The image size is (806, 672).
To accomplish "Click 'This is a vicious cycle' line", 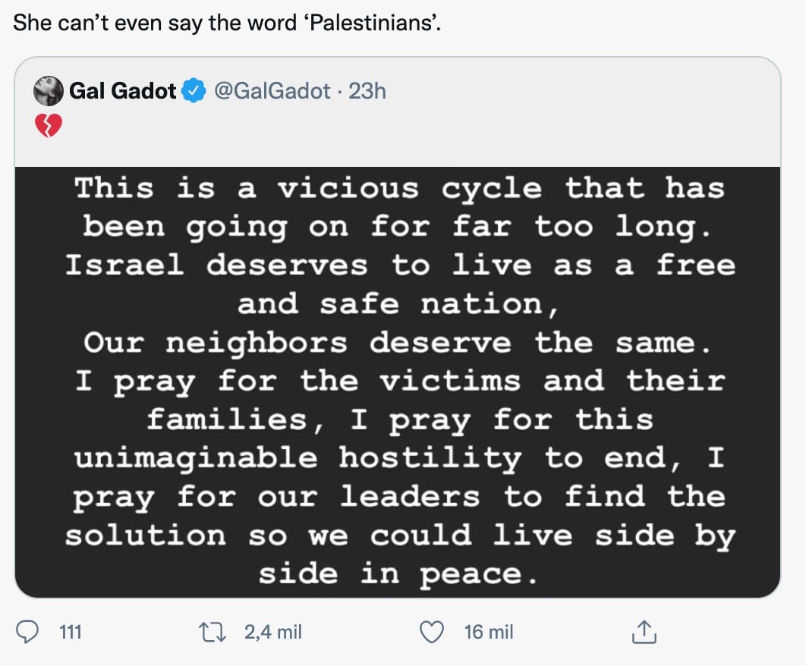I will pos(400,188).
